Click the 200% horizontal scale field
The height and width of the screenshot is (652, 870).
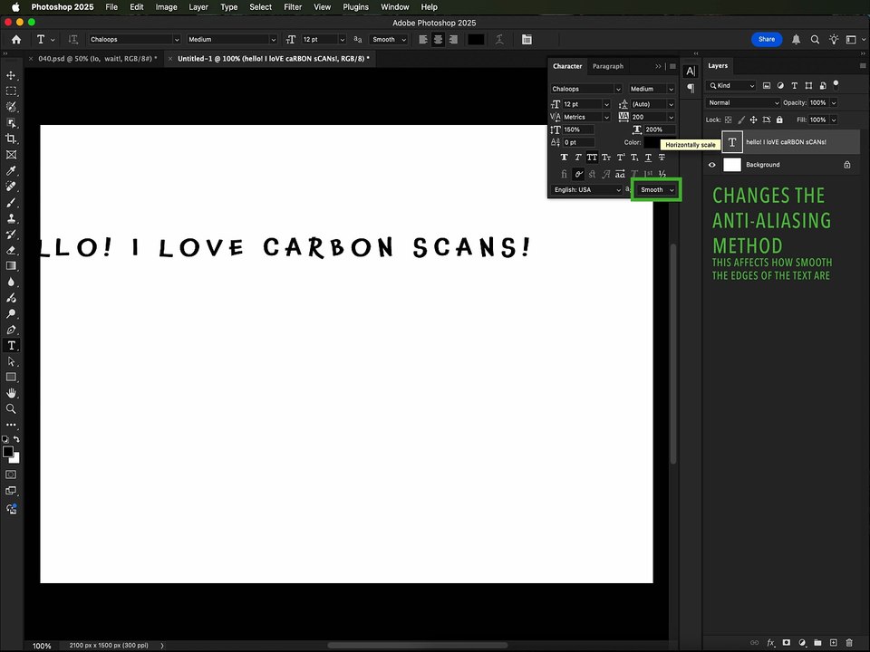click(x=659, y=129)
